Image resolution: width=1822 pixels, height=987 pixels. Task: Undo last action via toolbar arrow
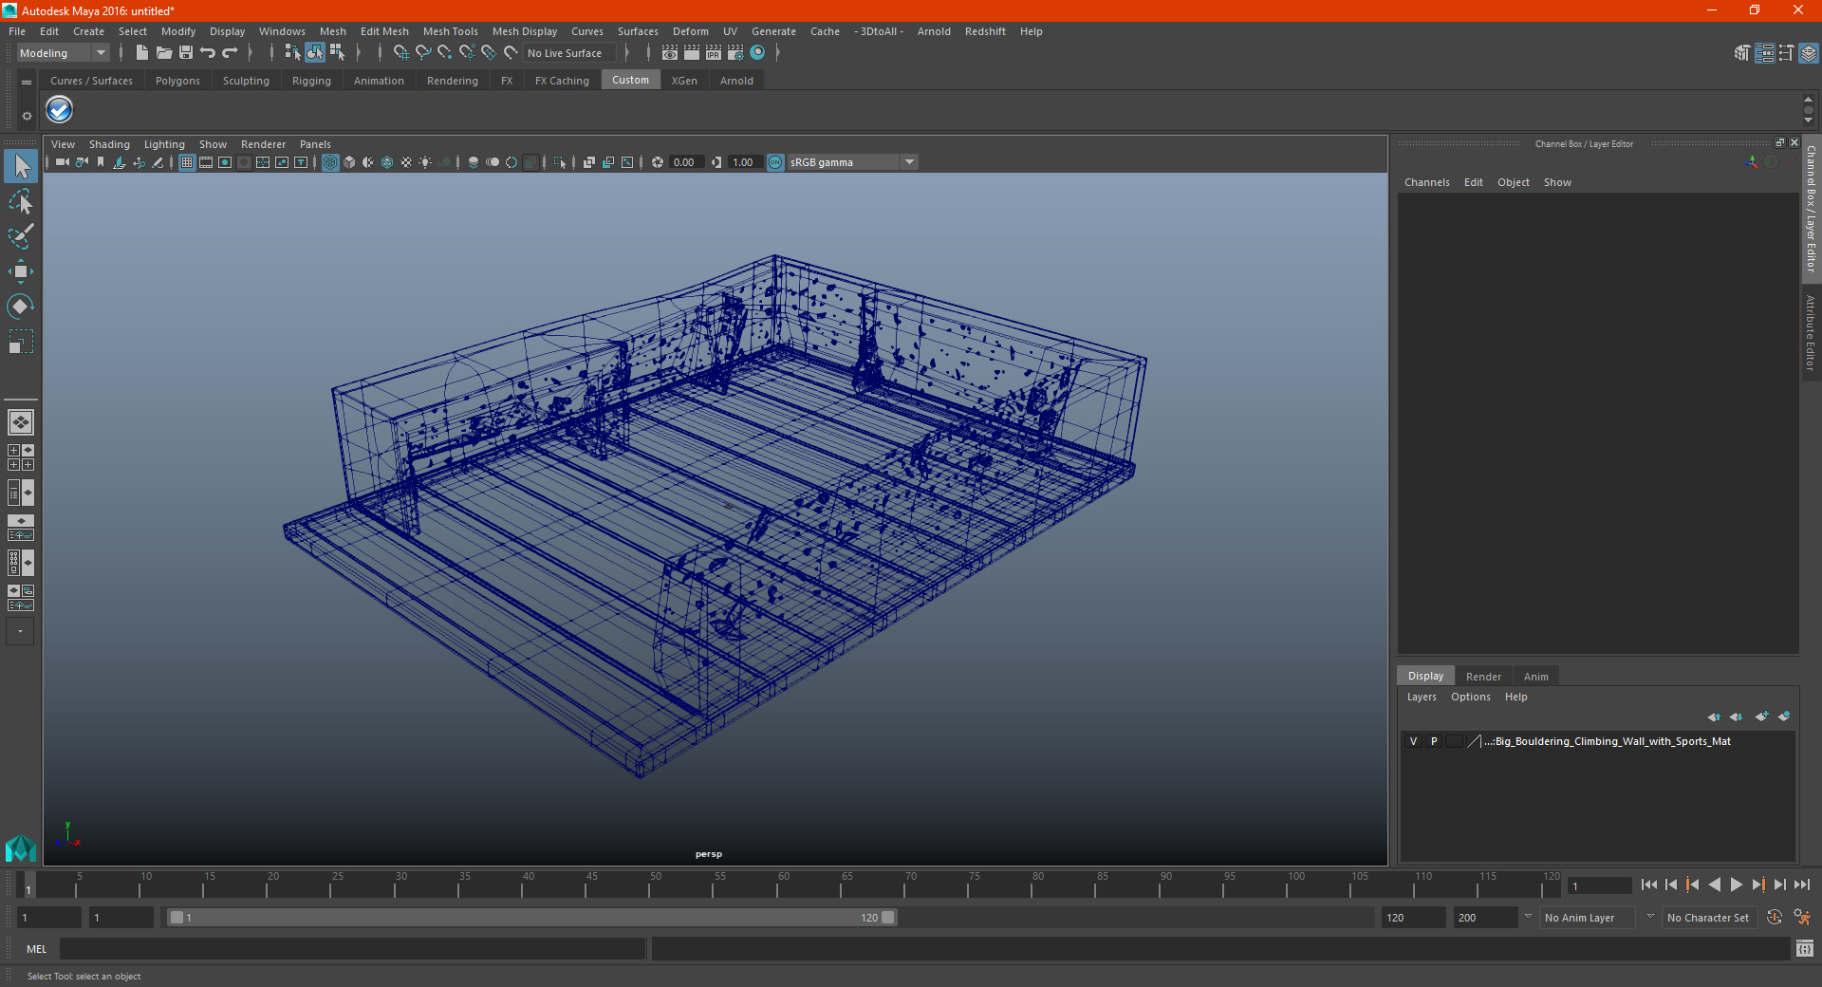208,53
